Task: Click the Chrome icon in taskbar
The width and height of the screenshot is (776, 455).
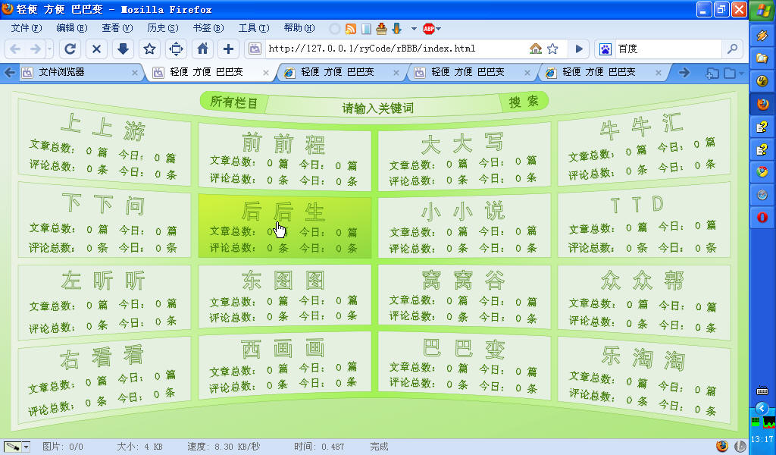Action: pos(762,171)
